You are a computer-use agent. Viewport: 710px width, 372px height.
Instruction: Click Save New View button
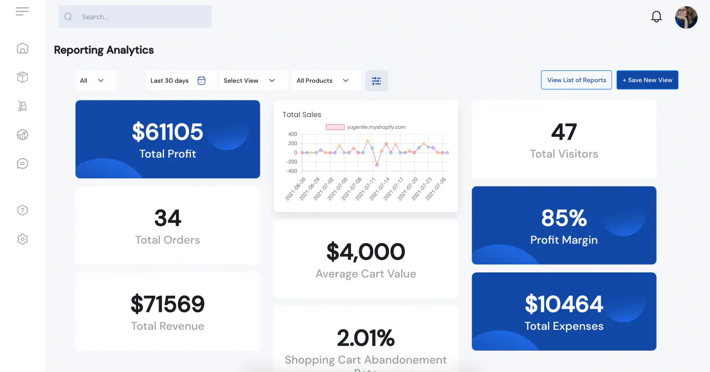click(x=647, y=80)
